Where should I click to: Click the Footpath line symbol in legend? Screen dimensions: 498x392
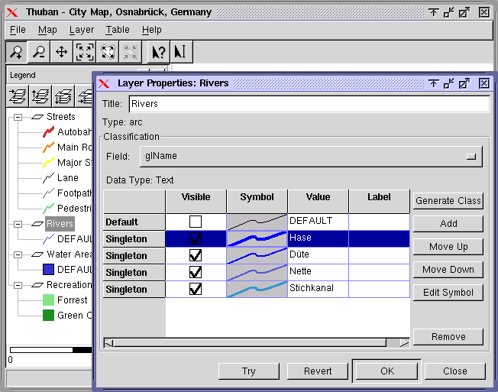[48, 193]
